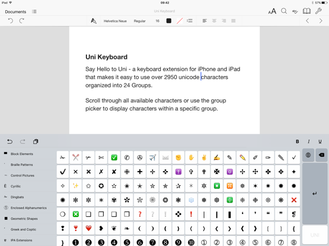Open the text style picker icon

point(94,21)
